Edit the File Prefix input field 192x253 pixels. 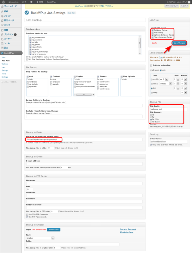tap(169, 109)
